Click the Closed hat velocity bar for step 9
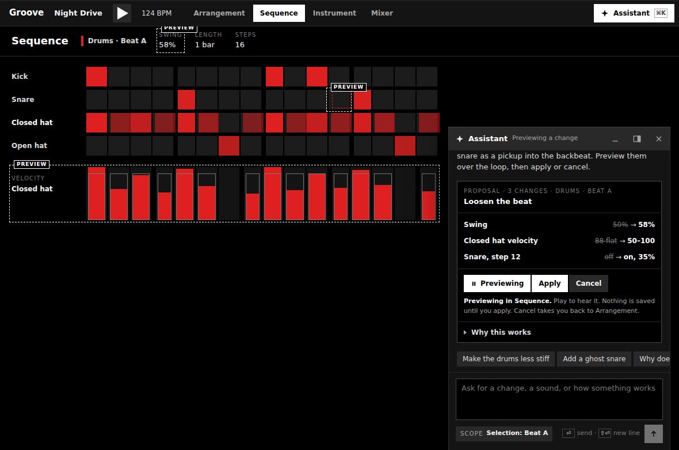The image size is (679, 450). (273, 194)
